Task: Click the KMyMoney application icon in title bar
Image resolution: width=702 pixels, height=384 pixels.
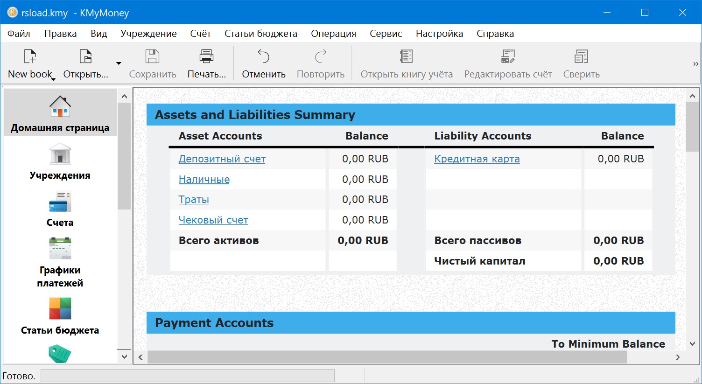Action: [13, 13]
